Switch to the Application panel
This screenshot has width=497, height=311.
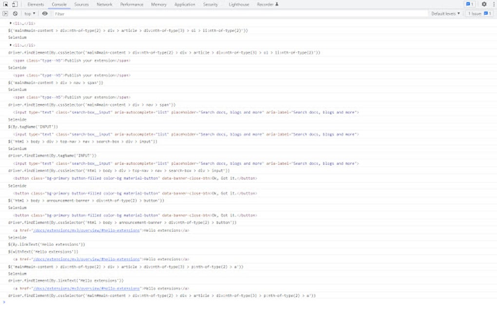pos(185,4)
